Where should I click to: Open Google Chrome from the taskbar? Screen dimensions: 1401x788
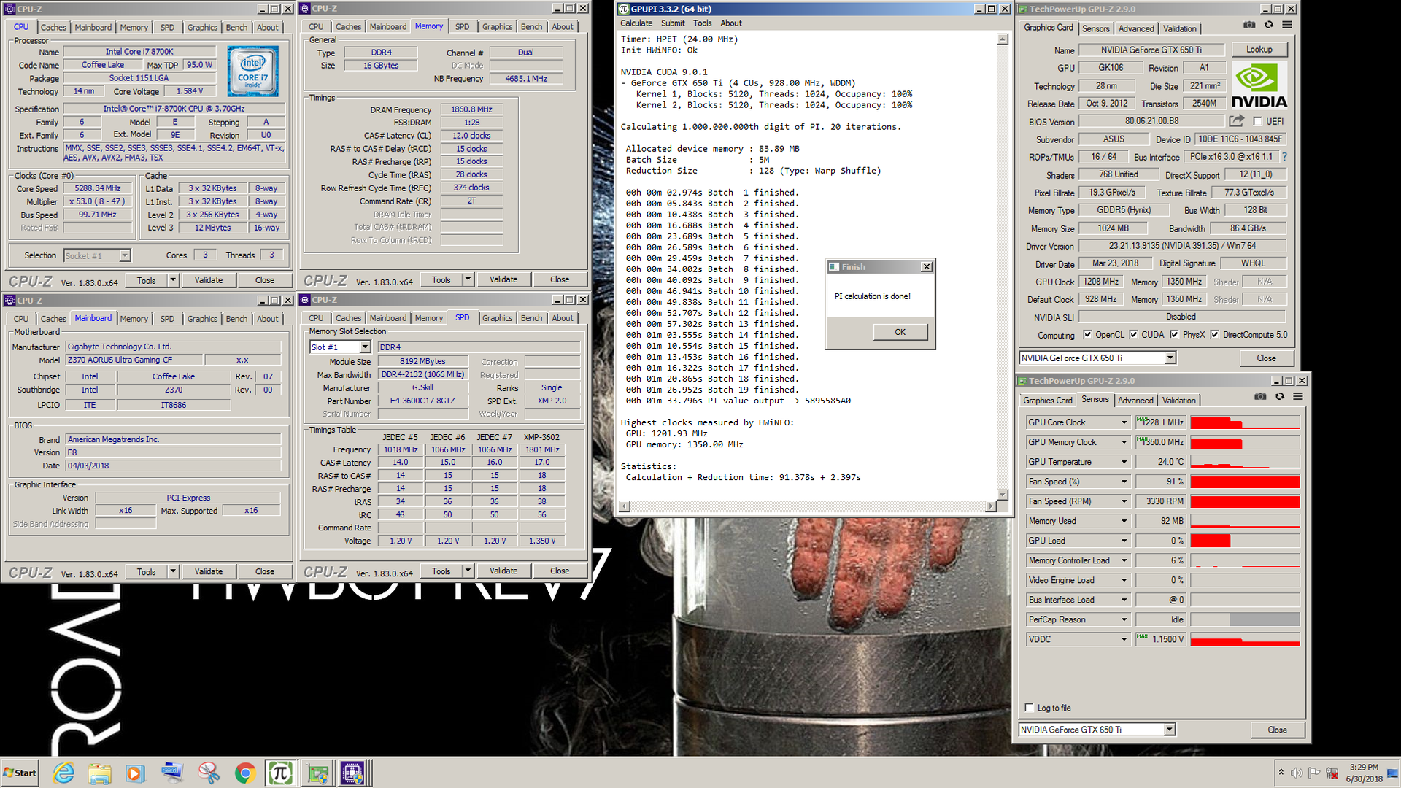pyautogui.click(x=244, y=773)
